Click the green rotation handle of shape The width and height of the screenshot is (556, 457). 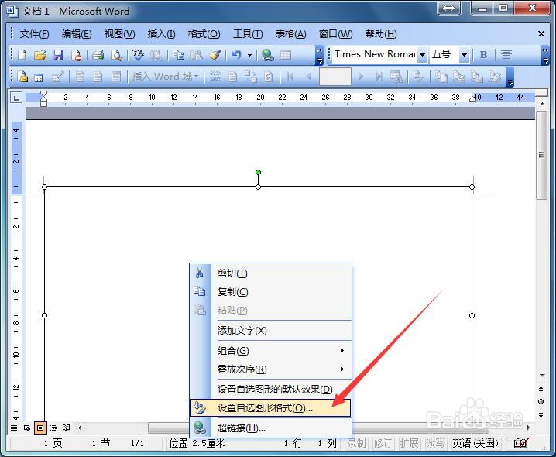(258, 173)
